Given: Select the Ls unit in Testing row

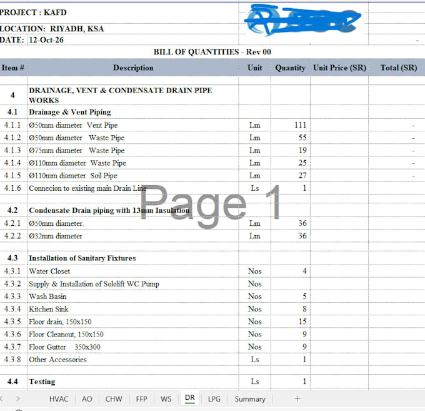Looking at the screenshot, I should (x=255, y=382).
